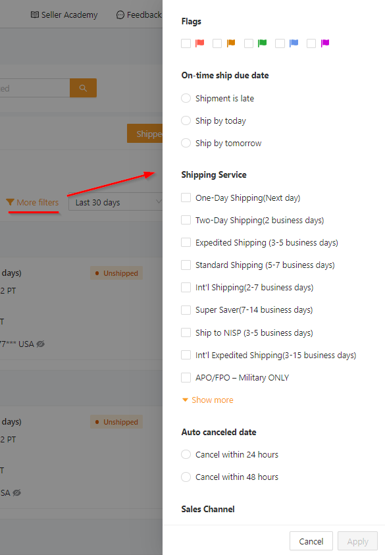Click the Cancel button
This screenshot has width=385, height=555.
pyautogui.click(x=311, y=541)
